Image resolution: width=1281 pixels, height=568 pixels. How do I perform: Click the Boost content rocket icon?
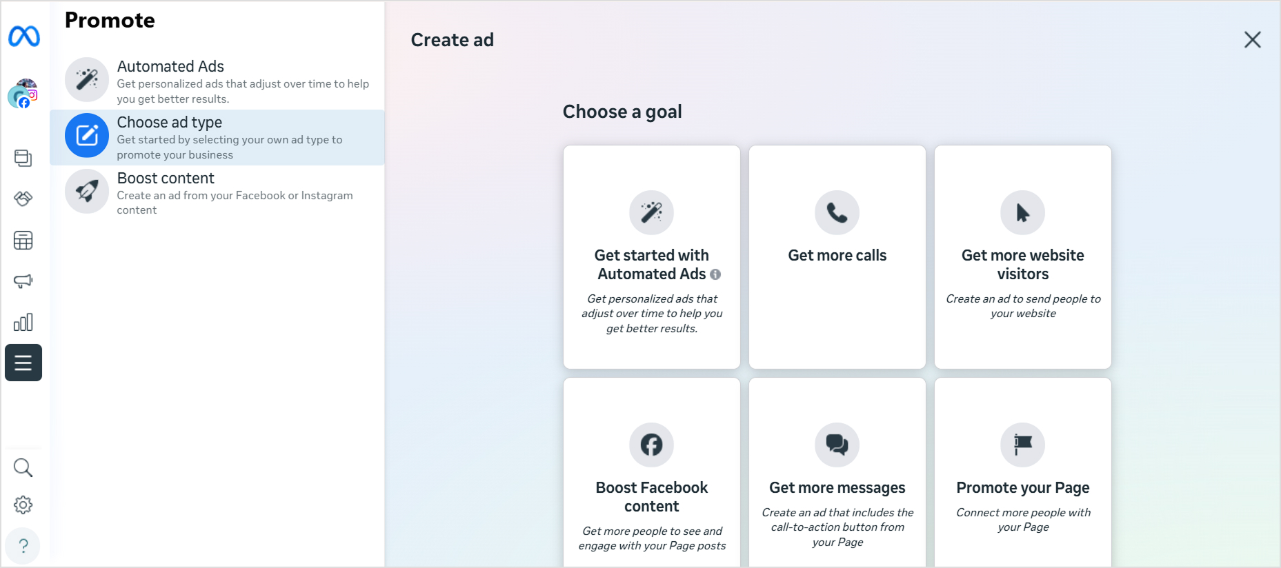click(86, 192)
